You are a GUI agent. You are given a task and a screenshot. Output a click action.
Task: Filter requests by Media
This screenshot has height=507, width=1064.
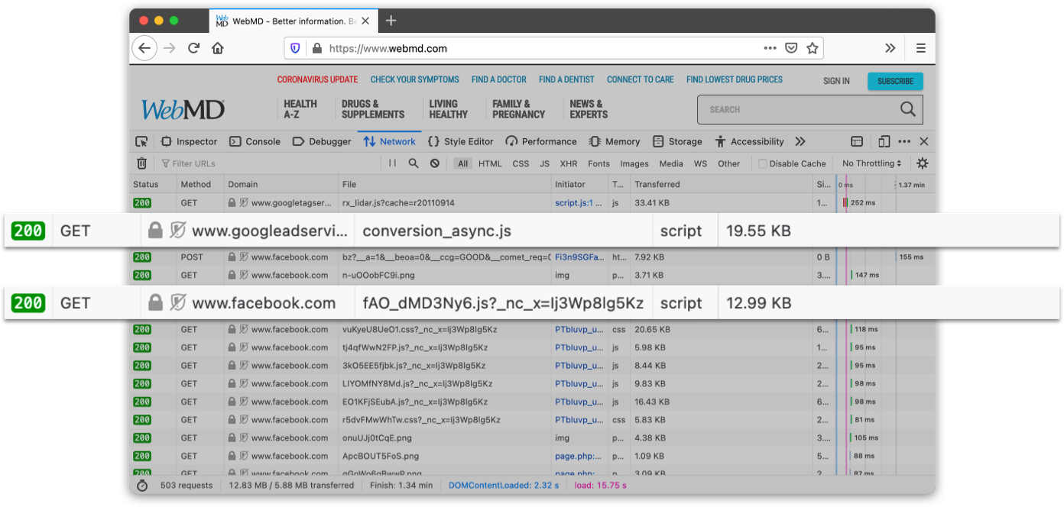pyautogui.click(x=671, y=163)
